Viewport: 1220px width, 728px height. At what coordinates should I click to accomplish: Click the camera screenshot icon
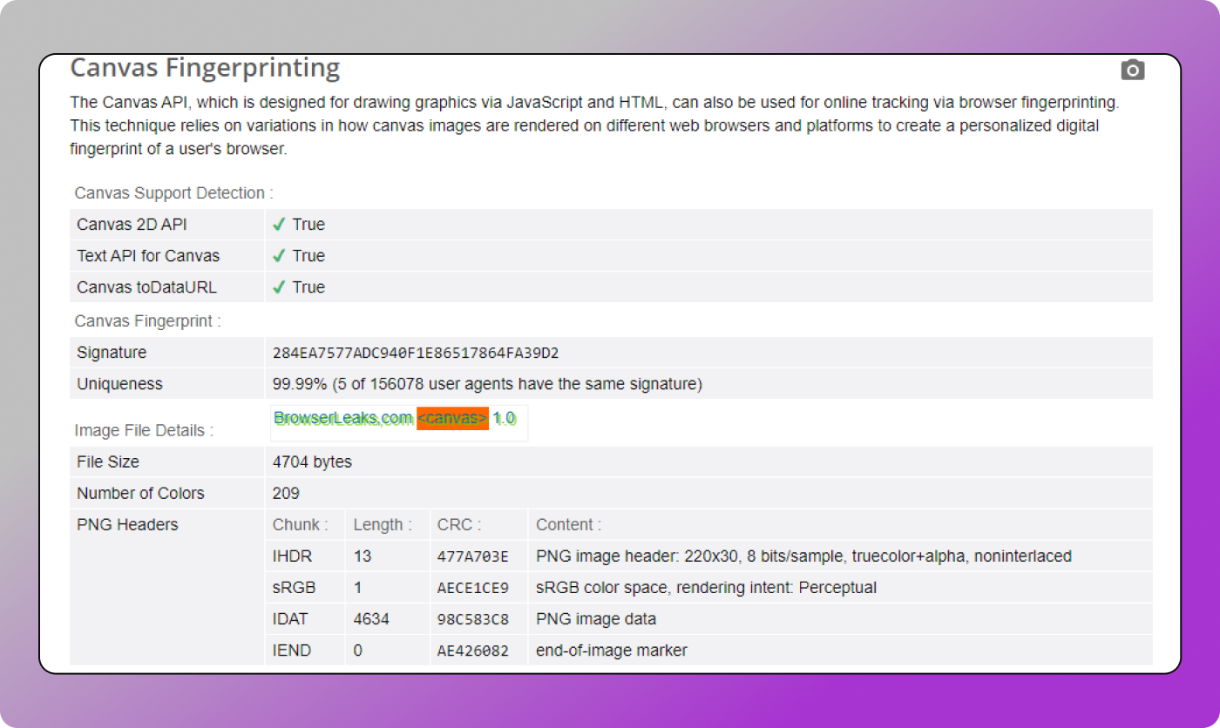(1132, 71)
